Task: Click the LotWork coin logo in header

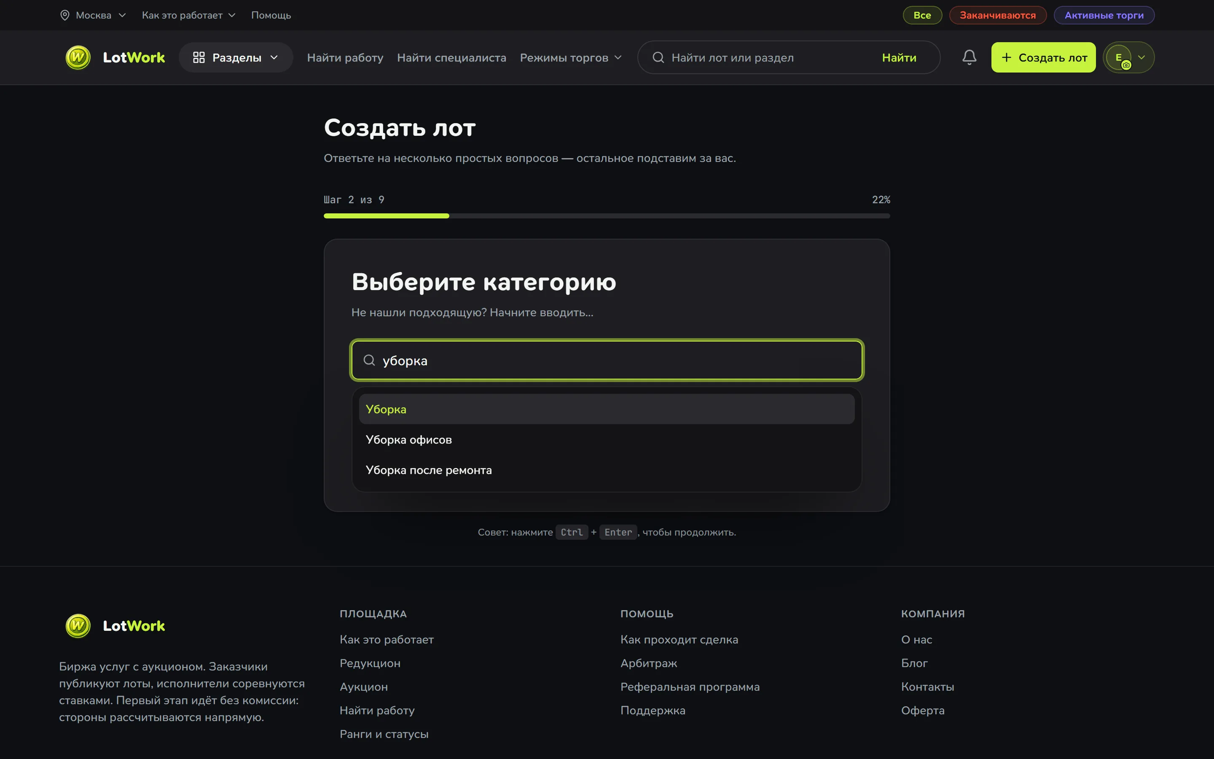Action: pos(78,57)
